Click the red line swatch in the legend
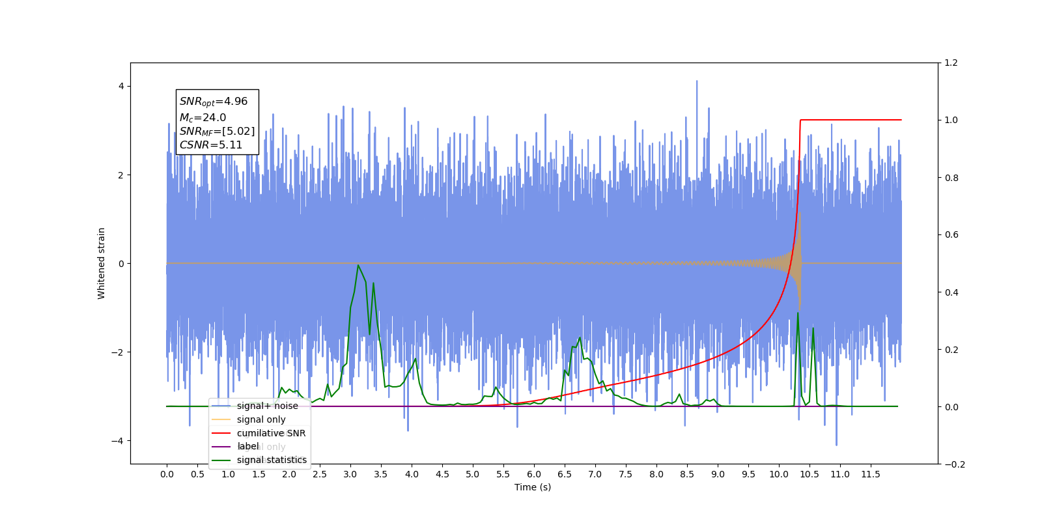Viewport: 1042px width, 521px height. click(x=221, y=433)
